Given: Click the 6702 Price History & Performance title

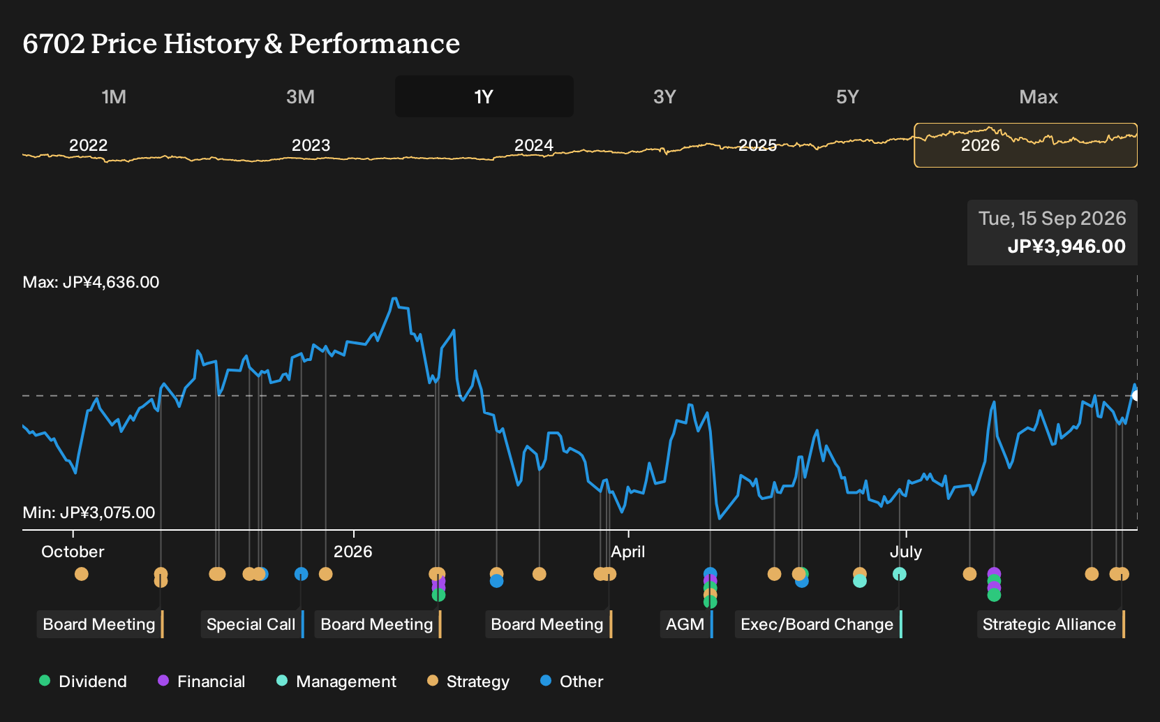Looking at the screenshot, I should tap(241, 43).
